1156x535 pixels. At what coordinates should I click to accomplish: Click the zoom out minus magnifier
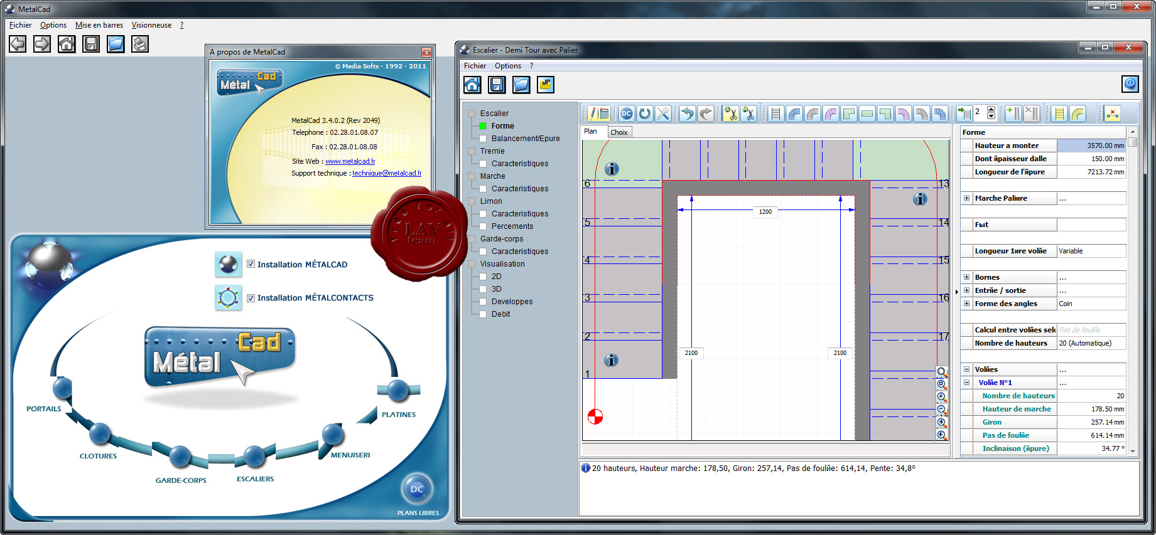coord(942,410)
